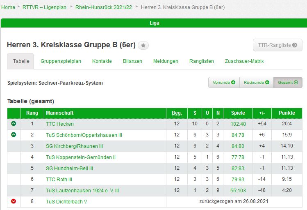Open the Ranglisten tab
307x210 pixels.
pyautogui.click(x=201, y=61)
